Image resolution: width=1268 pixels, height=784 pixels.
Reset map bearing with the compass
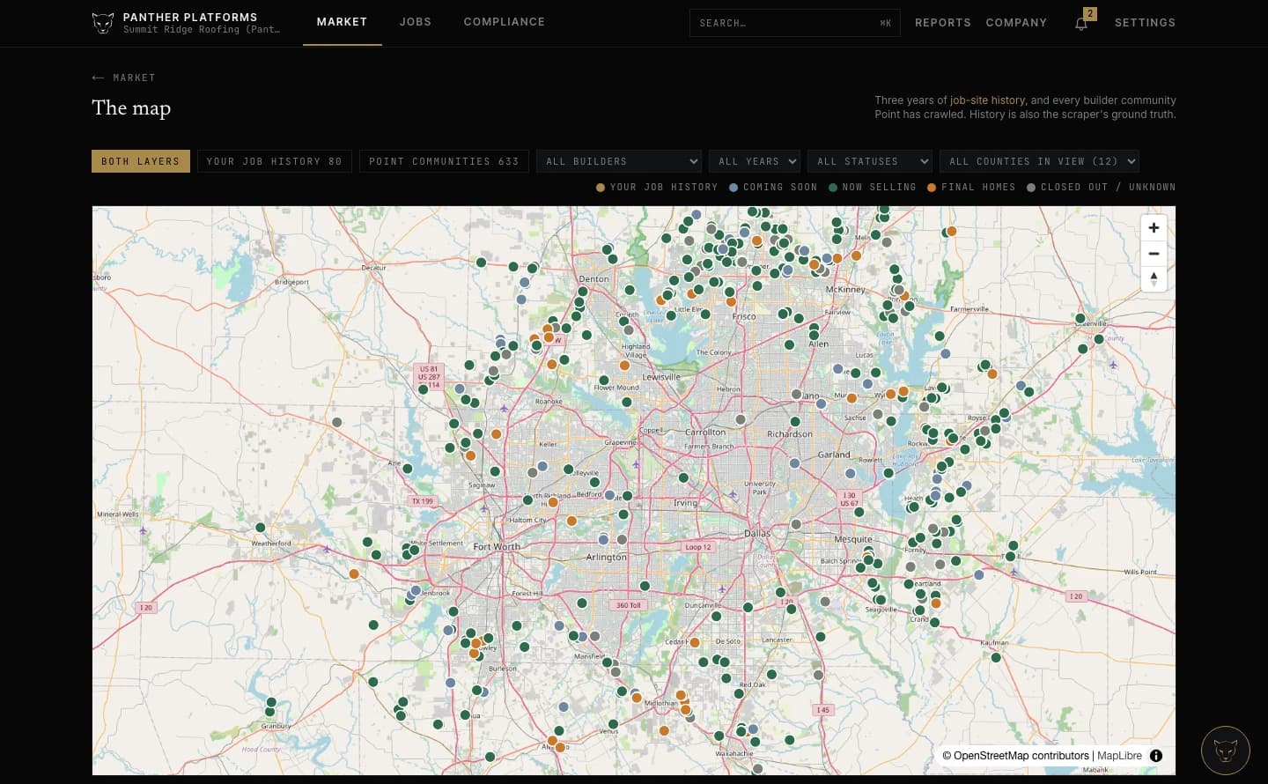pyautogui.click(x=1154, y=279)
